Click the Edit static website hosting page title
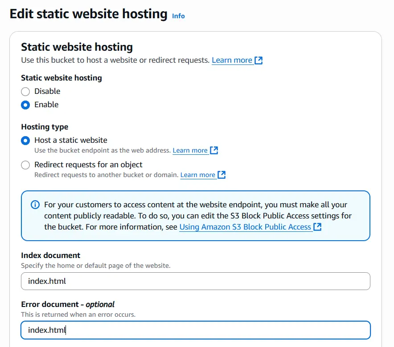This screenshot has width=394, height=347. point(88,14)
